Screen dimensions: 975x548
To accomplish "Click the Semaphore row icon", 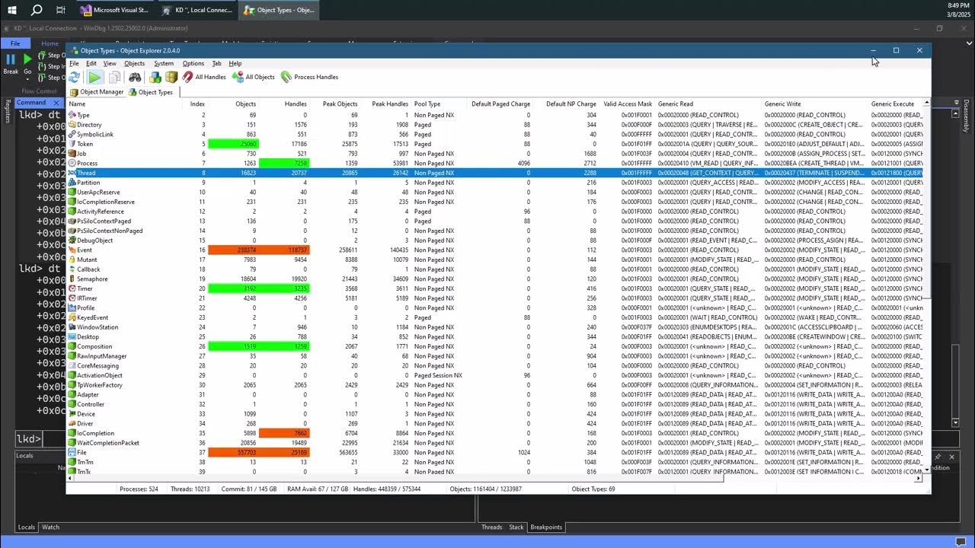I will coord(72,279).
